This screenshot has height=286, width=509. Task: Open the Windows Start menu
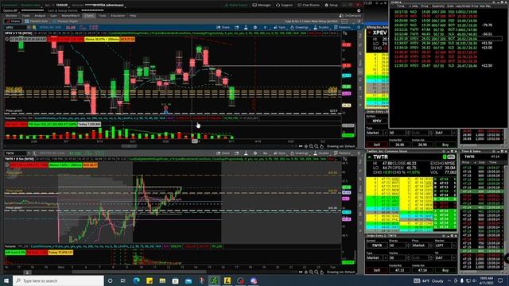tap(6, 280)
